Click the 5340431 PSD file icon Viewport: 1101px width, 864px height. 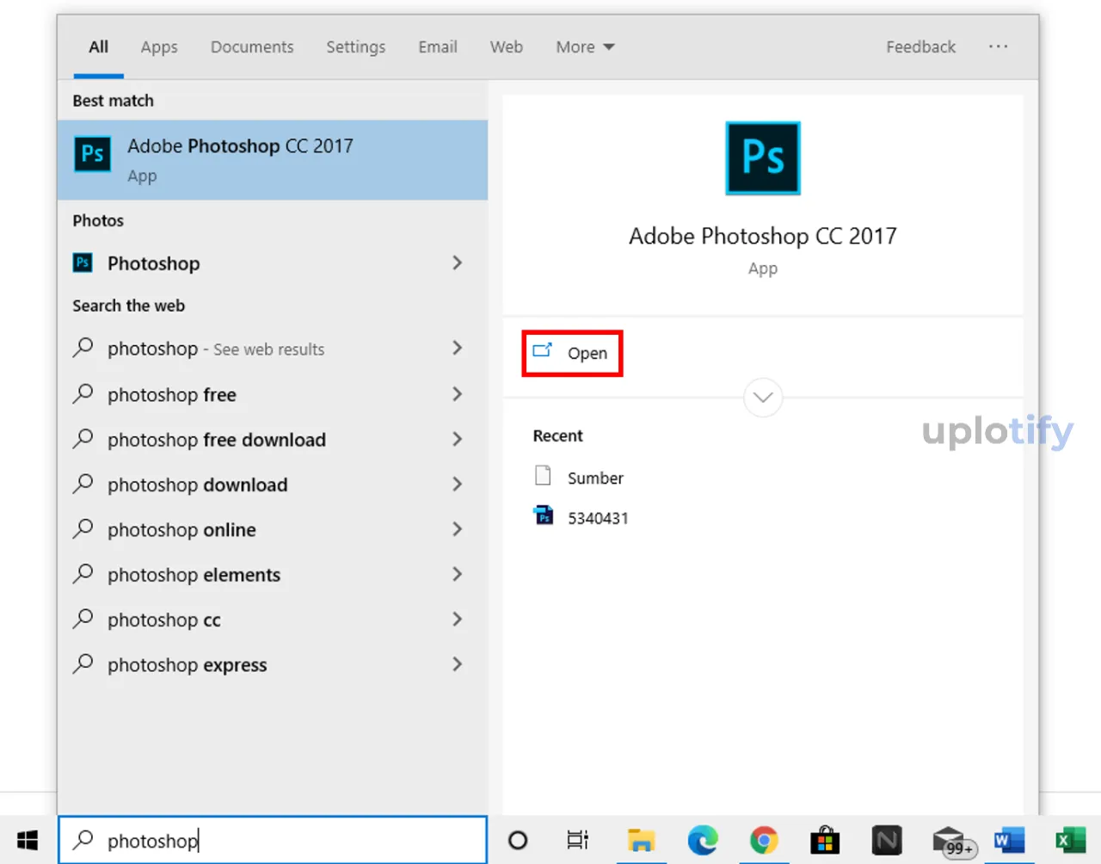click(544, 515)
